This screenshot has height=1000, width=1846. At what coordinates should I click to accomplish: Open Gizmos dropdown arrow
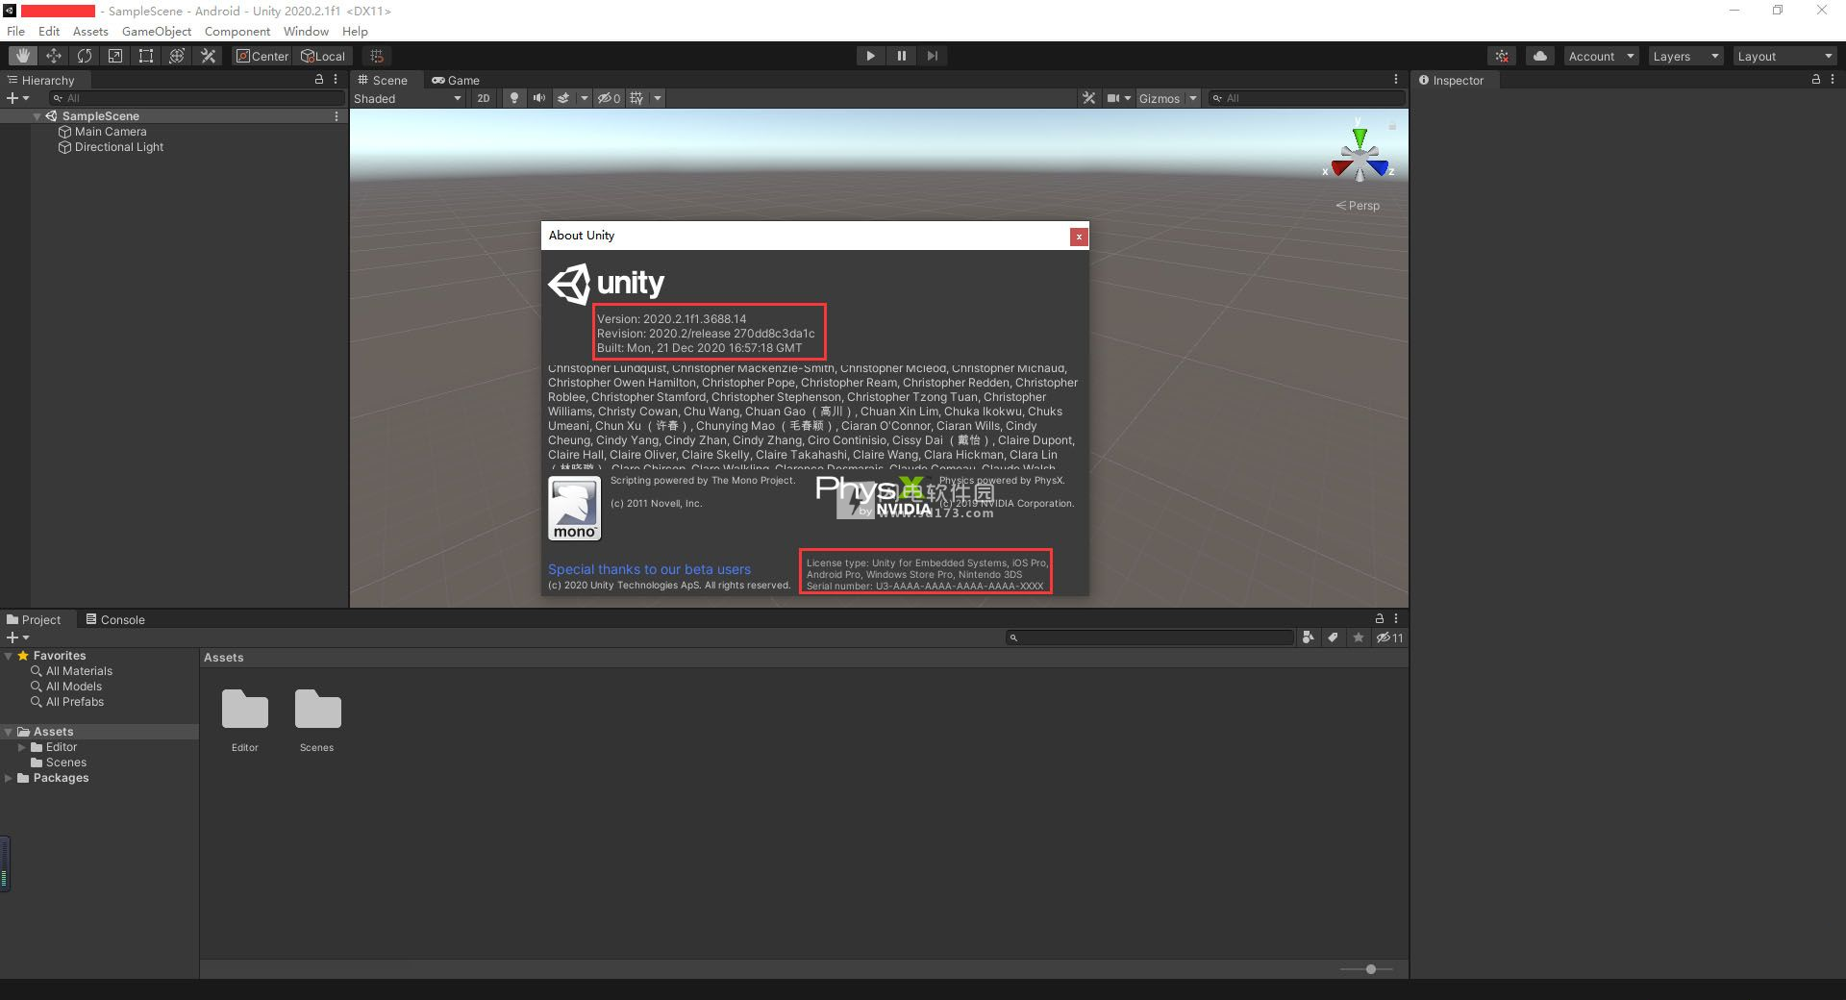tap(1192, 98)
